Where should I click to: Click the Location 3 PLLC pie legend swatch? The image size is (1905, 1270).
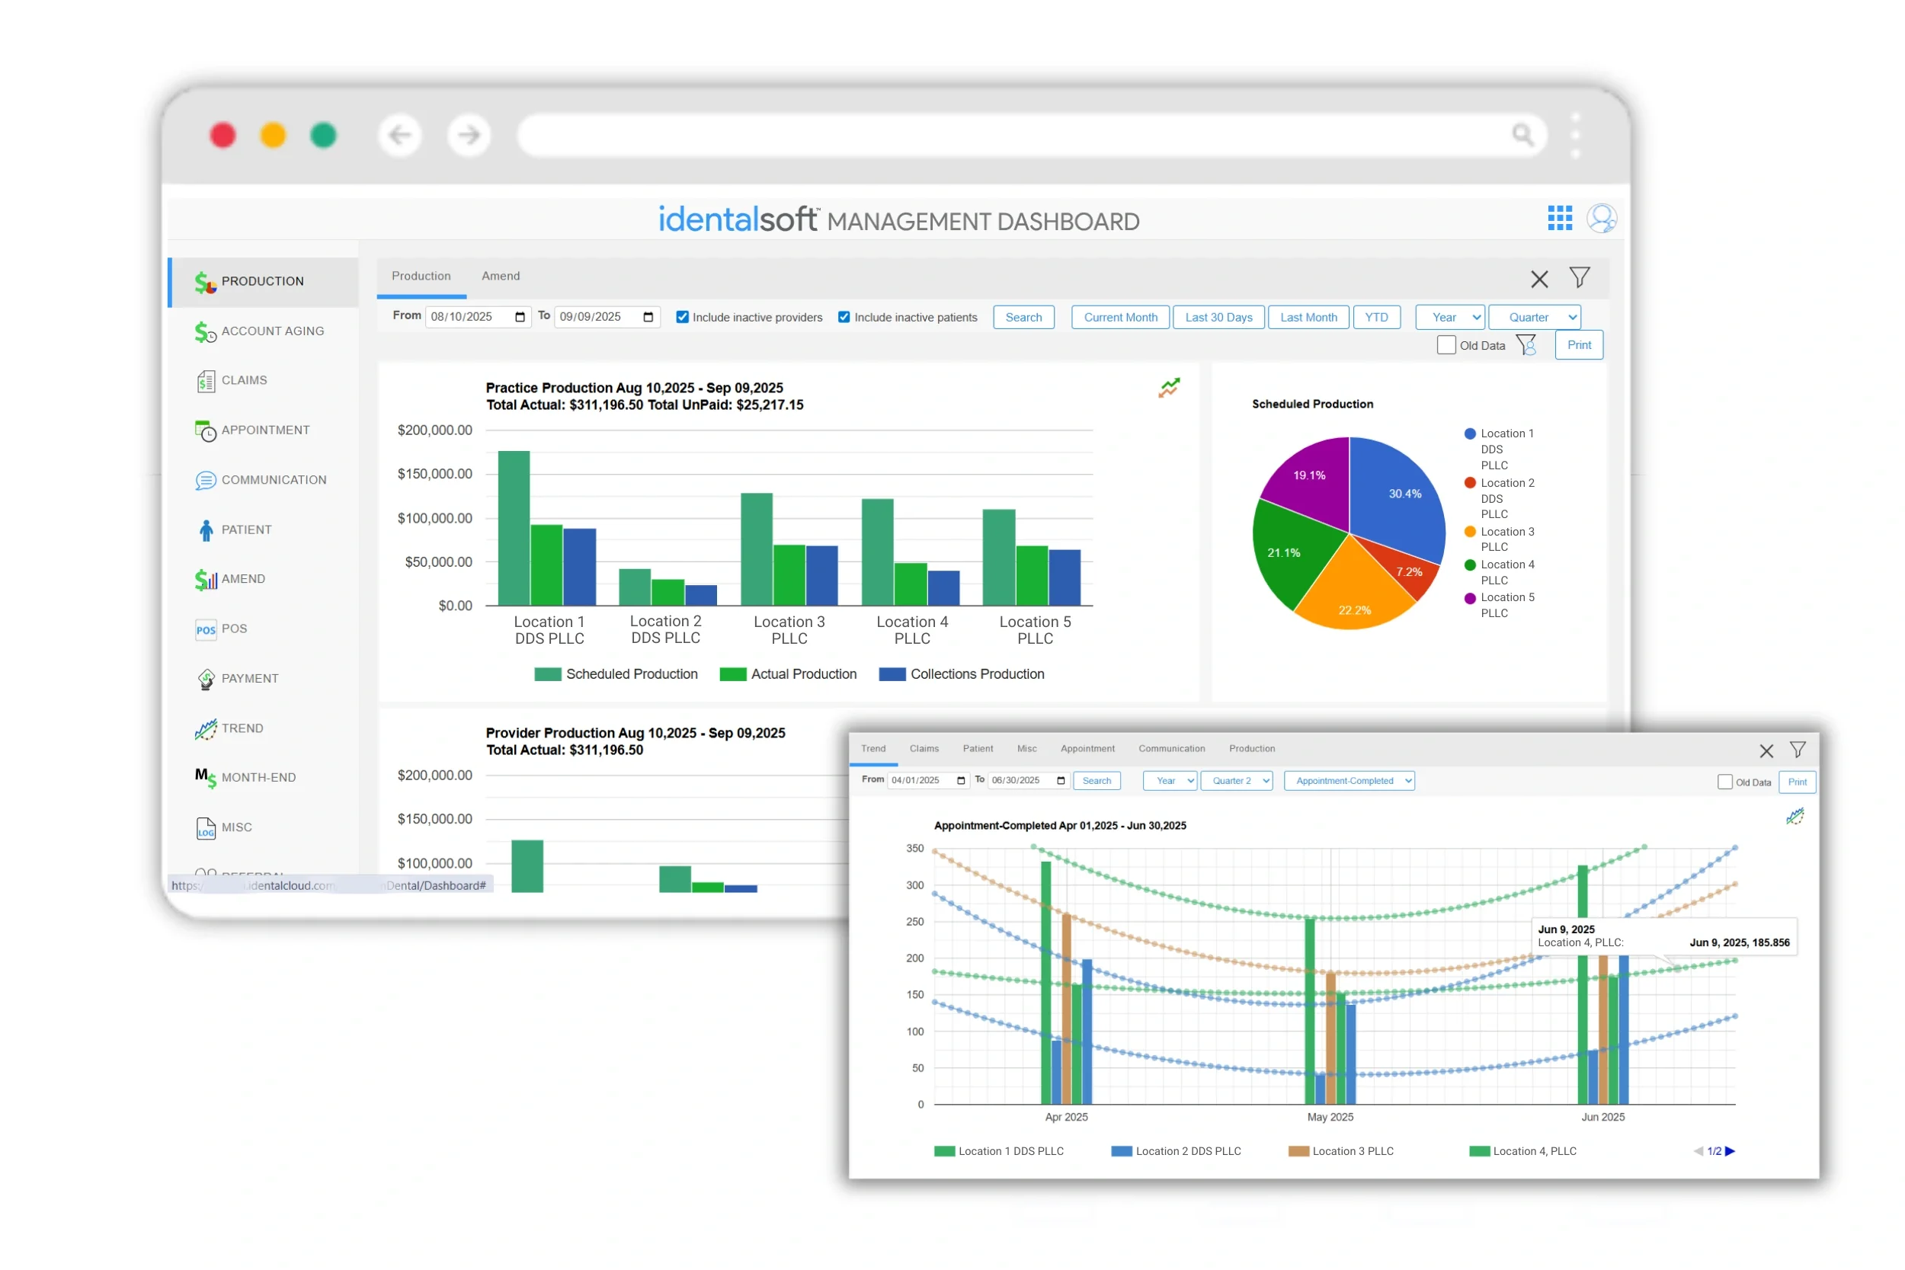pyautogui.click(x=1469, y=532)
